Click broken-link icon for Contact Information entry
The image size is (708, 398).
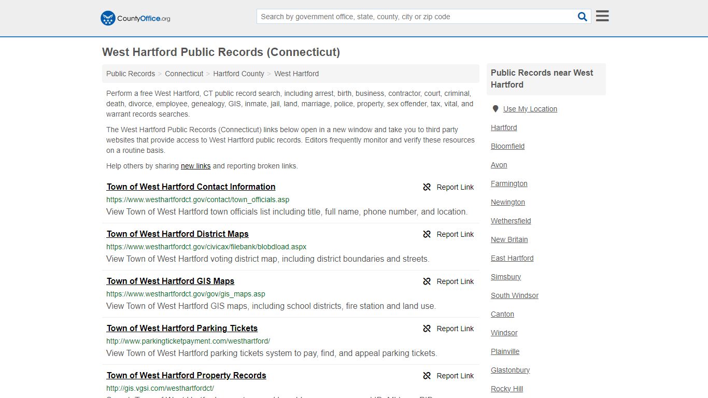(427, 187)
